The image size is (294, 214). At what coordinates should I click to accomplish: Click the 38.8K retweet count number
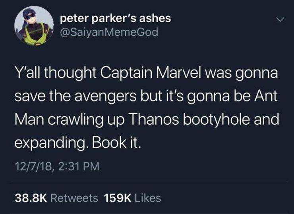click(x=31, y=198)
